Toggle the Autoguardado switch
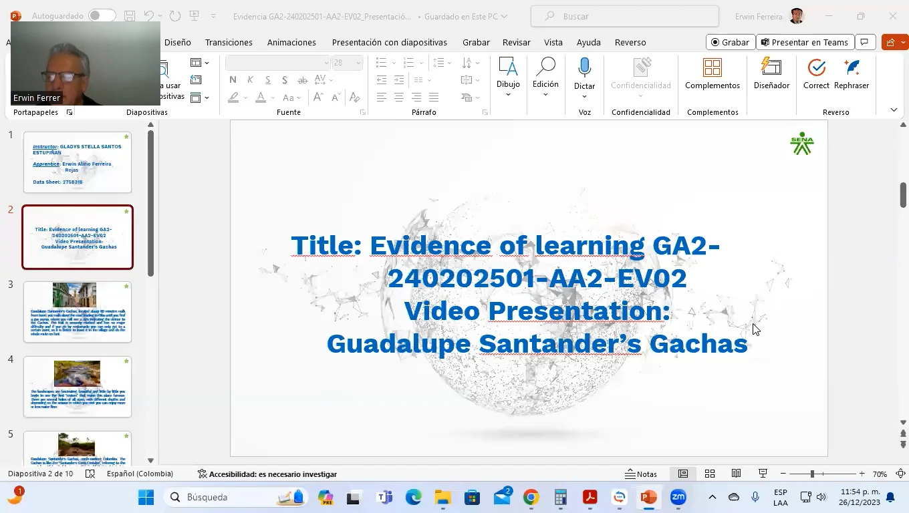 click(x=102, y=15)
